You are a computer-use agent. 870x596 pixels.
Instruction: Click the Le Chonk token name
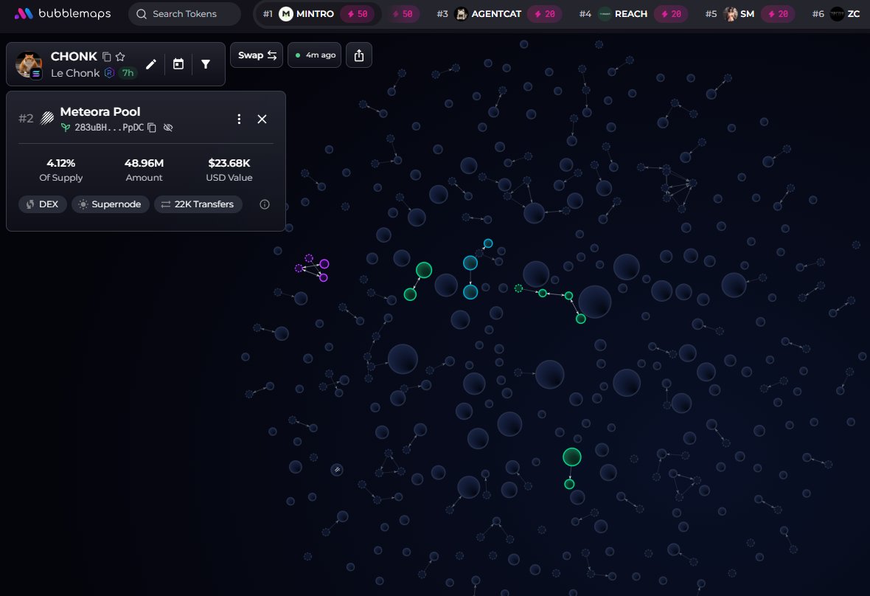click(75, 73)
